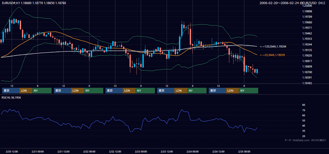
Task: Click RSI scale value 60
Action: [304, 115]
